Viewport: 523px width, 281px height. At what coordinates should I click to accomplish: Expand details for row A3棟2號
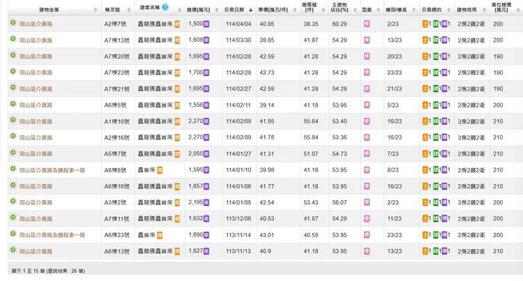pyautogui.click(x=13, y=201)
